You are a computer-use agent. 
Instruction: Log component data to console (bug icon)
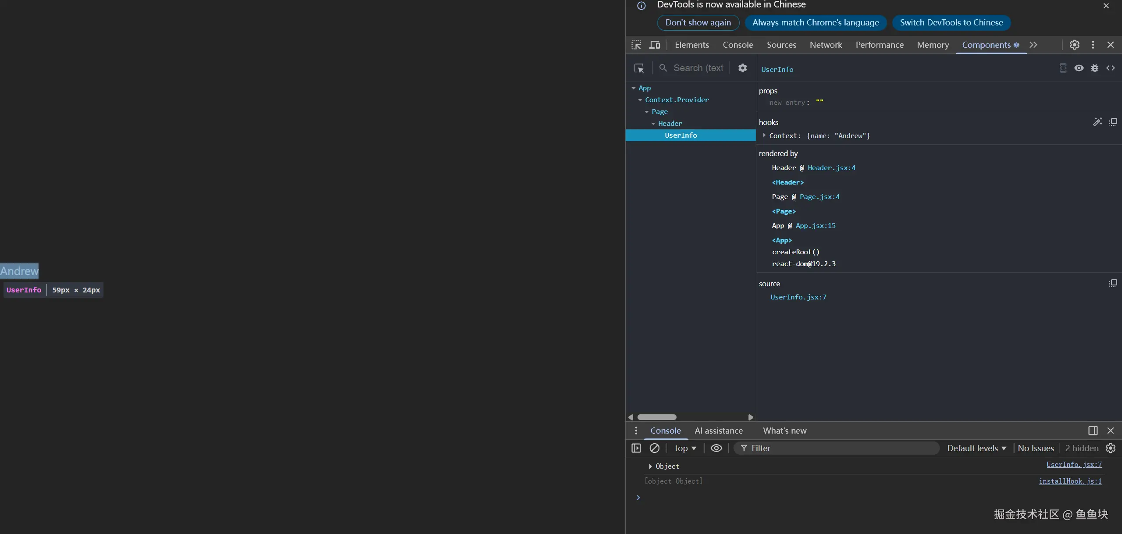pos(1095,68)
